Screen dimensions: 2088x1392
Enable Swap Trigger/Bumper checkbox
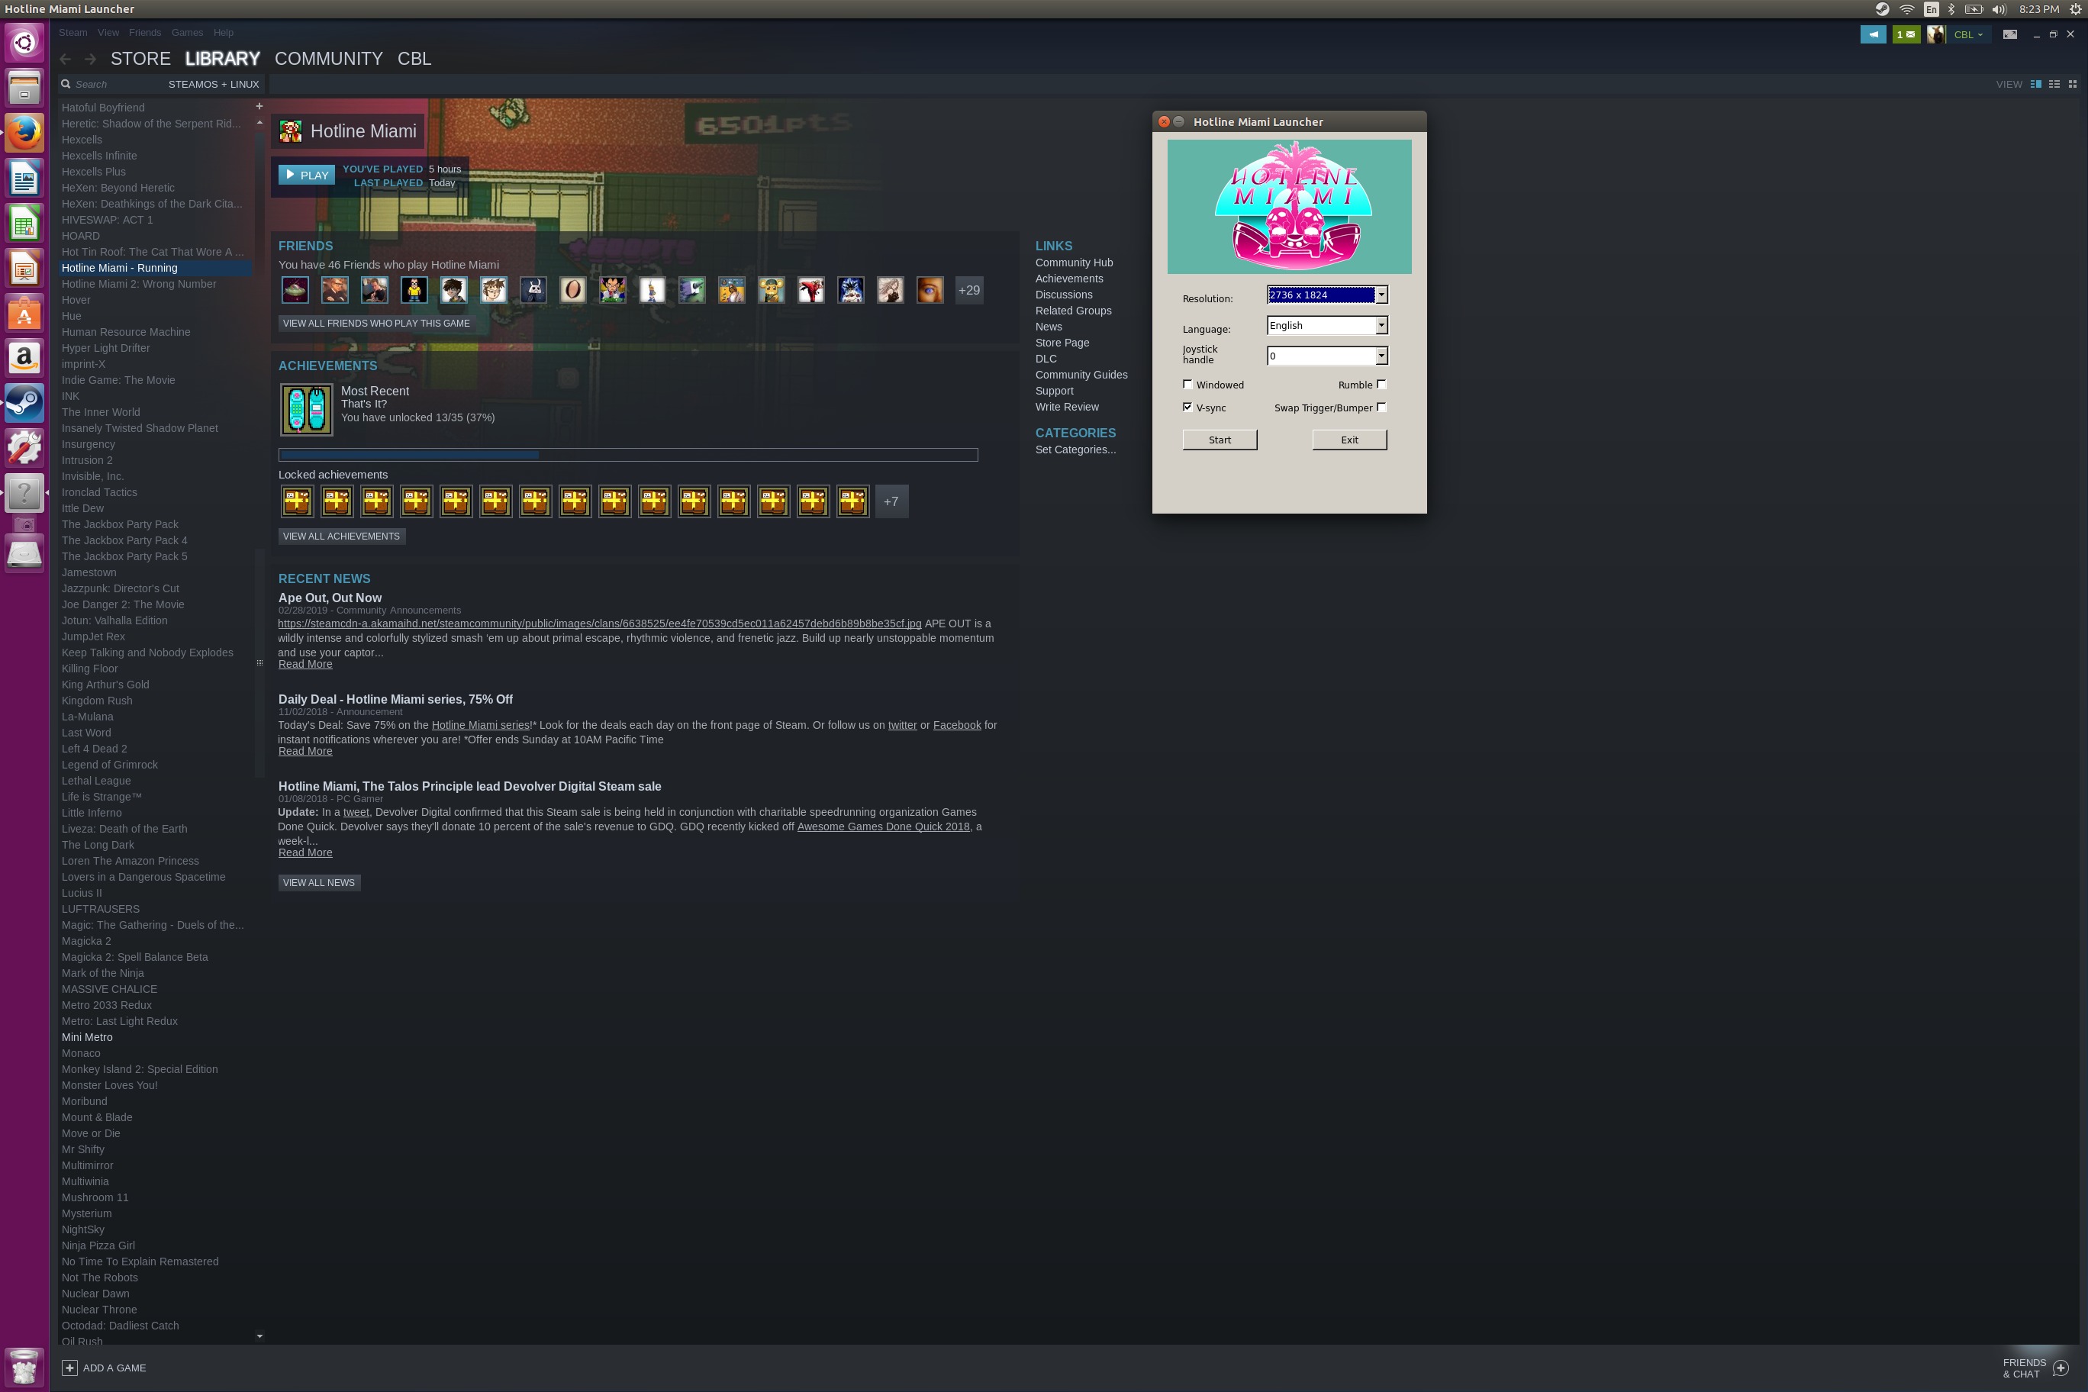[x=1381, y=407]
